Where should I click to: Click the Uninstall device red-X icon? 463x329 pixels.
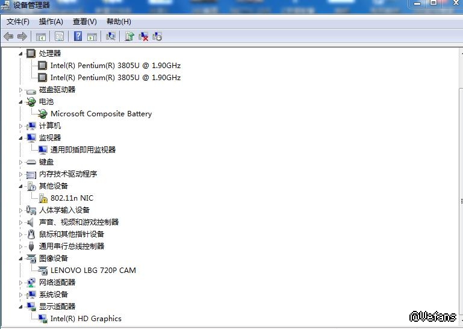tap(143, 37)
